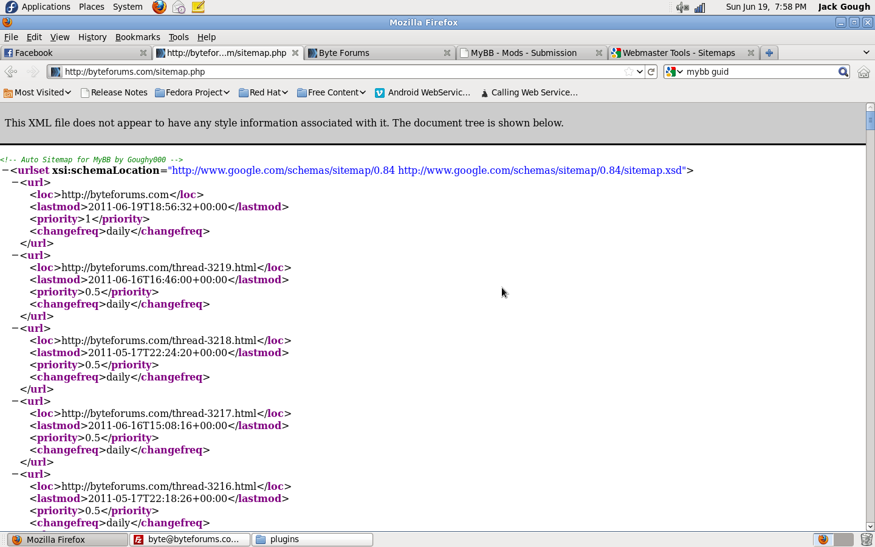Image resolution: width=875 pixels, height=547 pixels.
Task: Collapse the thread-3217 url node
Action: (x=15, y=401)
